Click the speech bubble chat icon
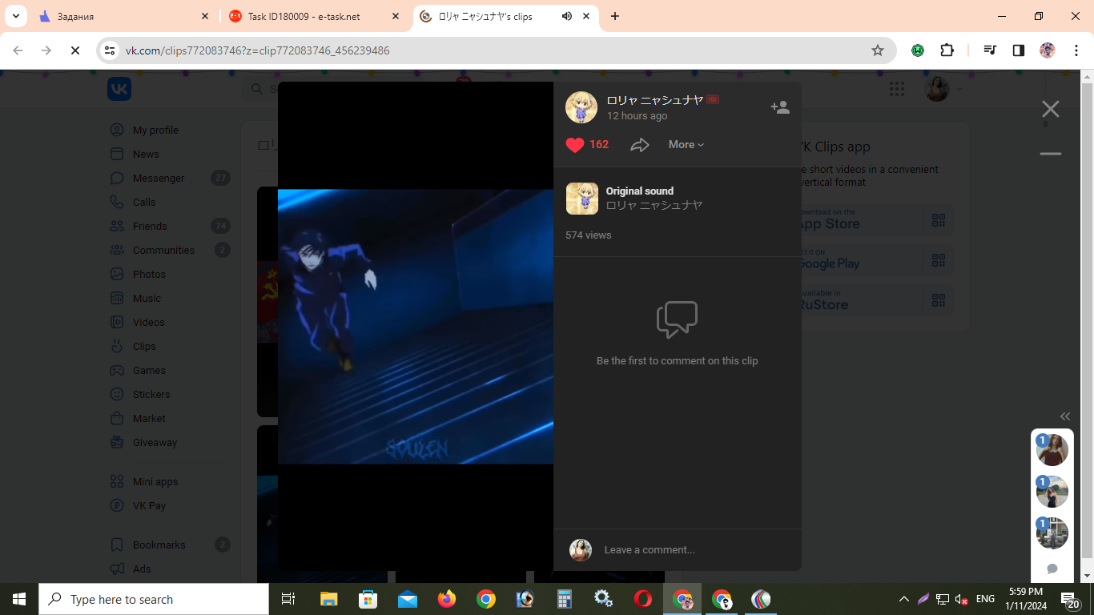1094x615 pixels. point(1052,569)
